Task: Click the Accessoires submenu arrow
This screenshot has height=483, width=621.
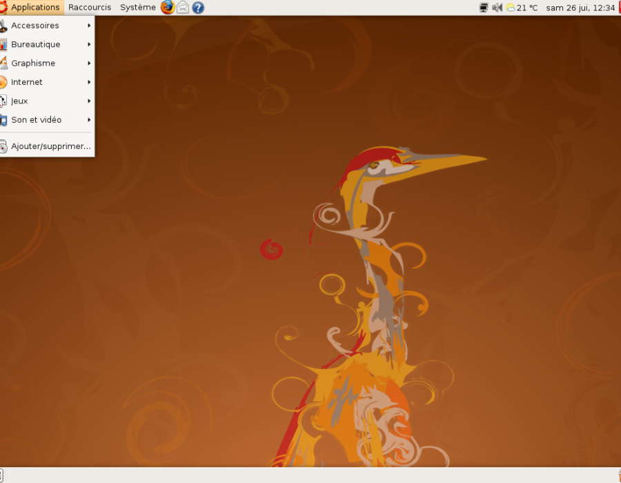Action: (89, 26)
